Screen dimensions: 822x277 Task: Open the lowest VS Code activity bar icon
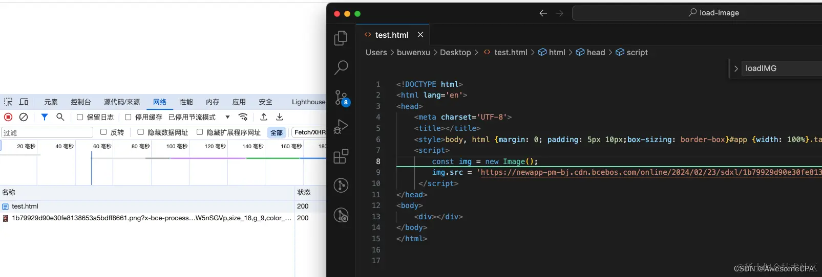341,215
